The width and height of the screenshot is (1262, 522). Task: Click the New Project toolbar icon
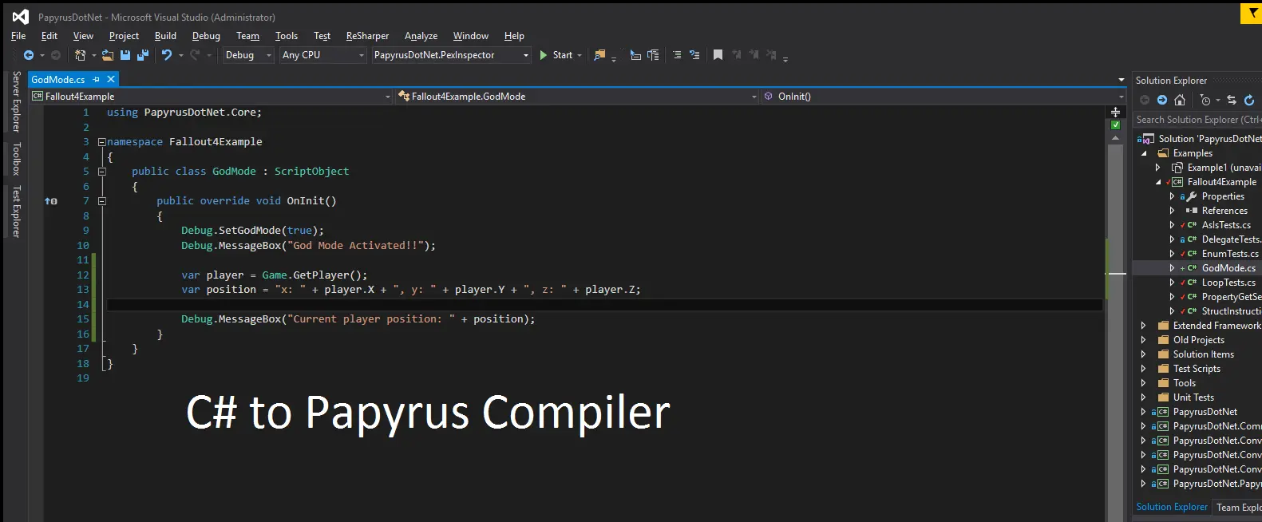coord(80,55)
